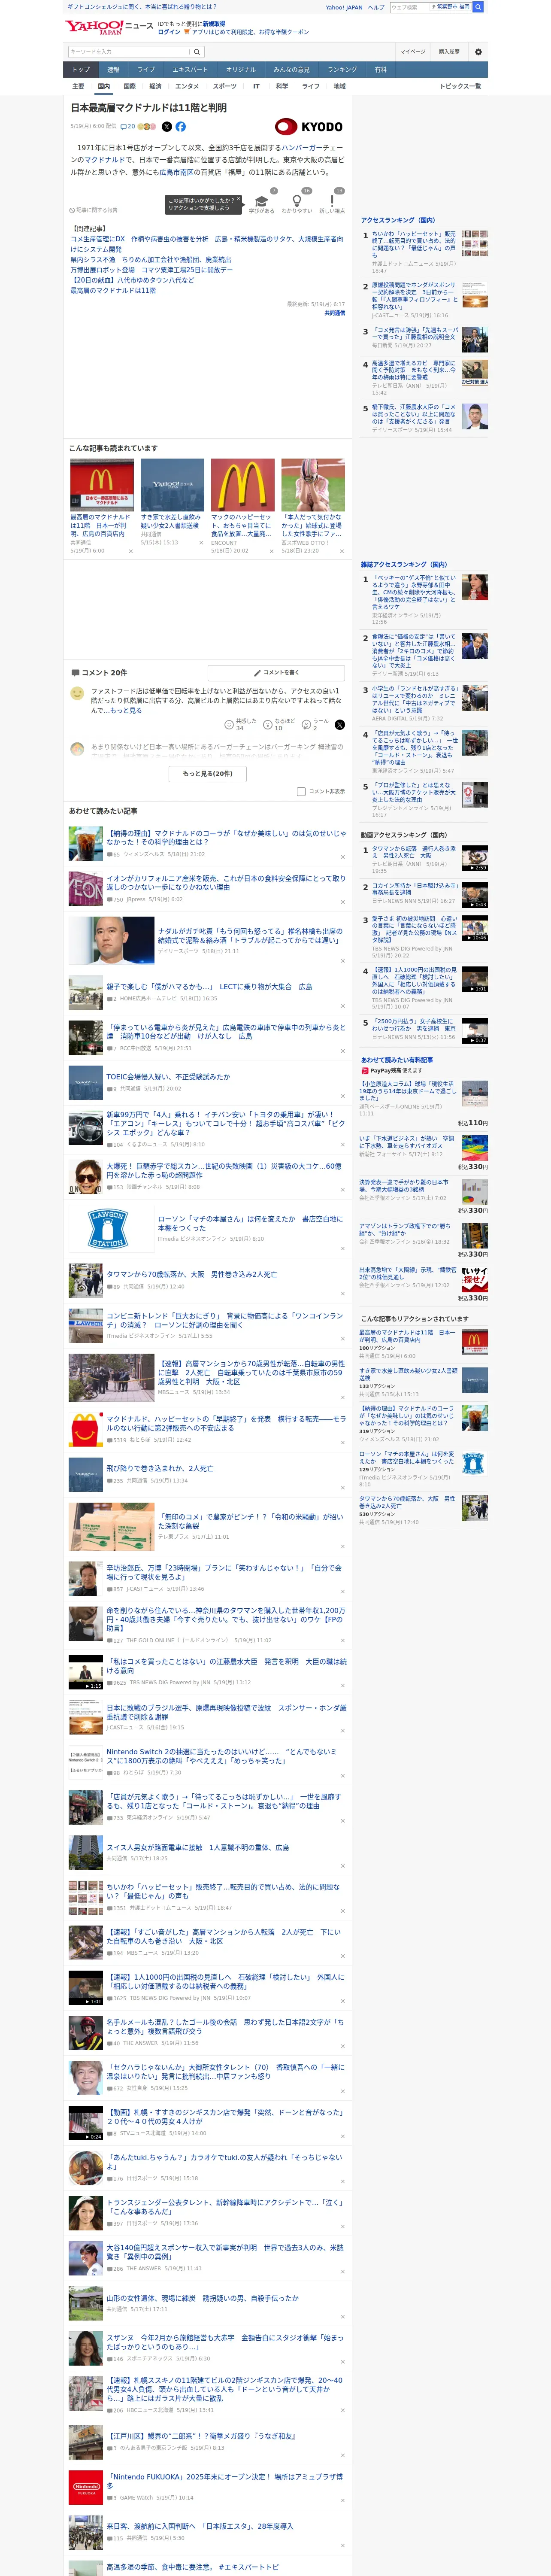Image resolution: width=551 pixels, height=2576 pixels.
Task: React with わかりやすい lightbulb icon
Action: pyautogui.click(x=296, y=201)
